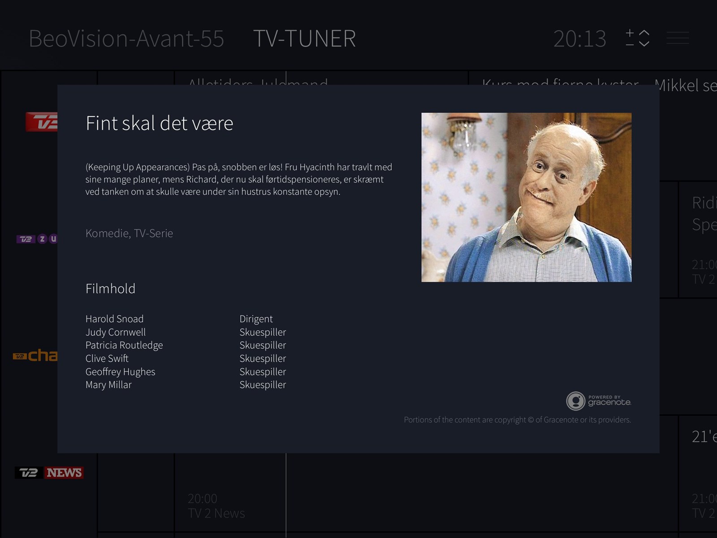Click the Filmhold heading
Image resolution: width=717 pixels, height=538 pixels.
(x=110, y=288)
